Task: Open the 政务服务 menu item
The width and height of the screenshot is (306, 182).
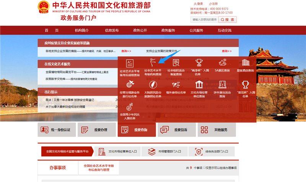Action: 168,31
